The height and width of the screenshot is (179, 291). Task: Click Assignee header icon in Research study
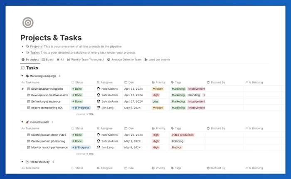tap(98, 168)
